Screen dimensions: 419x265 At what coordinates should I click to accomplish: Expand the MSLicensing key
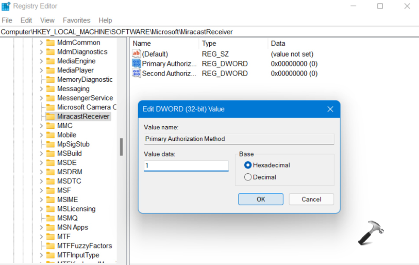pos(41,209)
